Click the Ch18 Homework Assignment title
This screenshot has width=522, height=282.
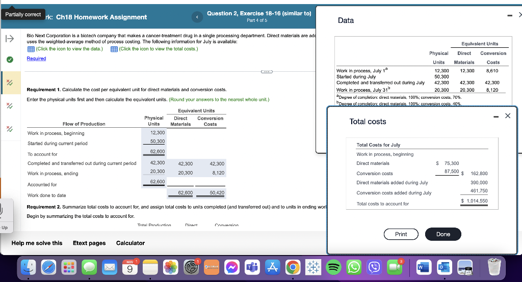click(101, 17)
